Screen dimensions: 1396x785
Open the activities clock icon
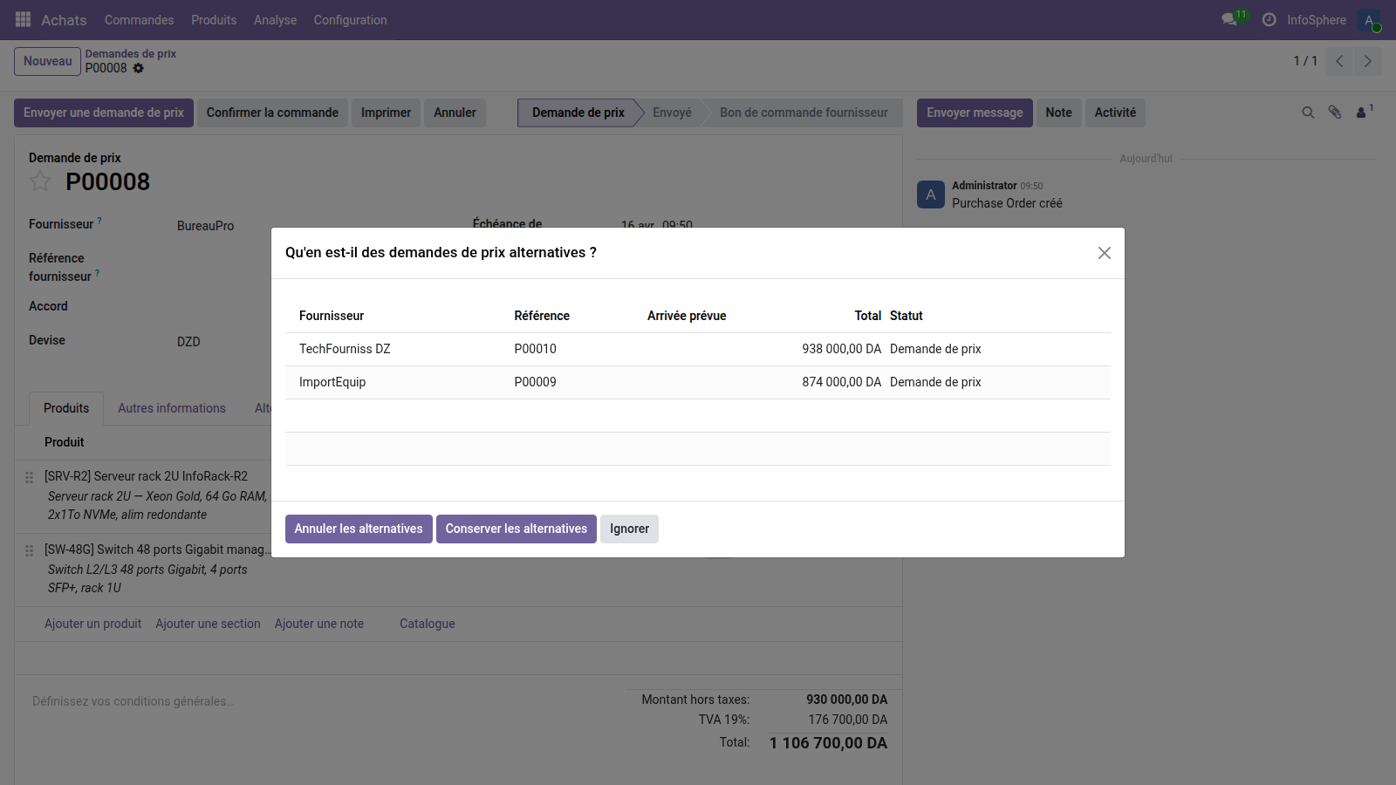1269,19
